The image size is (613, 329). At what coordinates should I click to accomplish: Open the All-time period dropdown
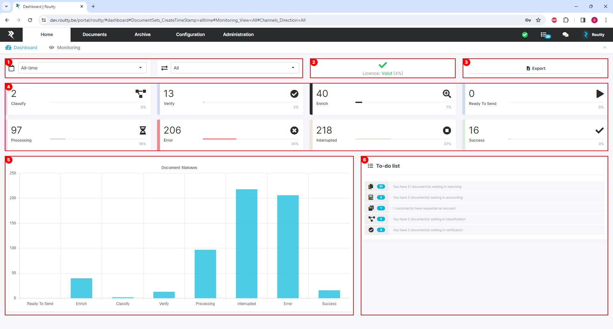pos(82,68)
